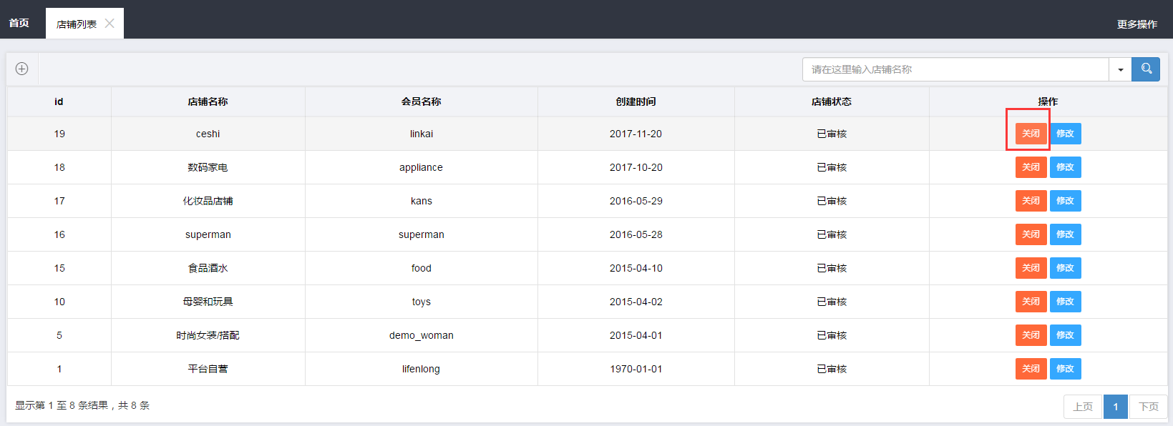Switch to the 店铺列表 tab

click(76, 24)
